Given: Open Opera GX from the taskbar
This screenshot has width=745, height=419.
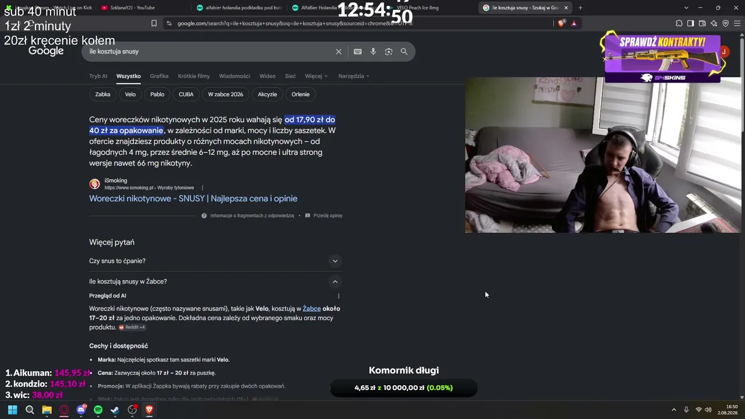Looking at the screenshot, I should [64, 410].
